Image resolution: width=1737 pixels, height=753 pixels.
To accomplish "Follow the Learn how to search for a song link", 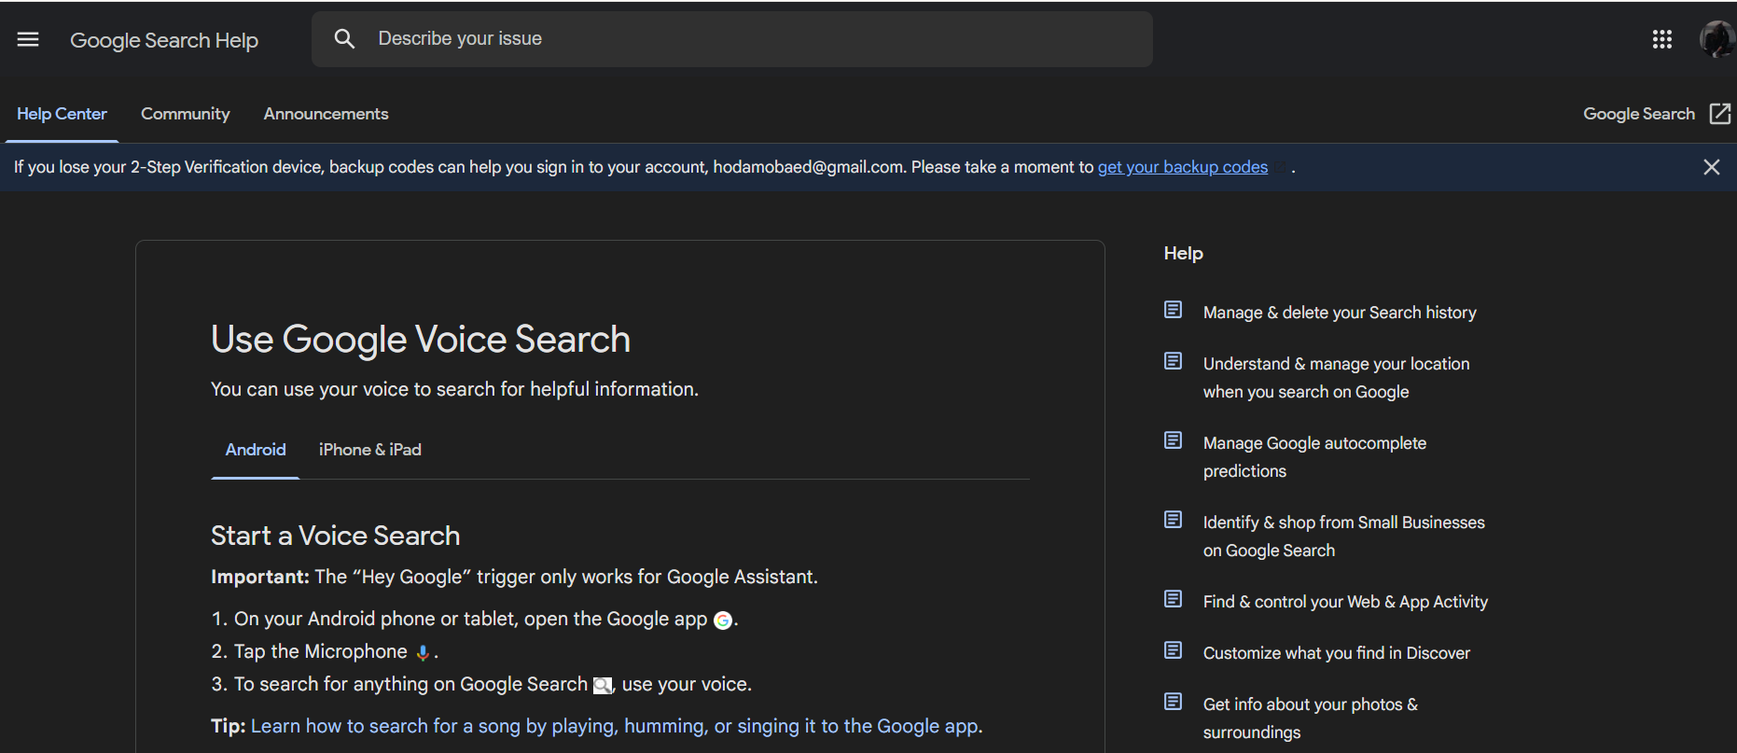I will pyautogui.click(x=615, y=726).
